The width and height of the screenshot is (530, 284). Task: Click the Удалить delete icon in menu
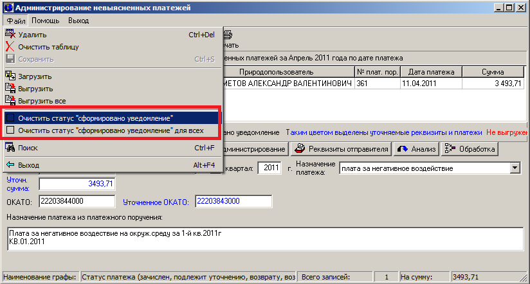tap(10, 35)
